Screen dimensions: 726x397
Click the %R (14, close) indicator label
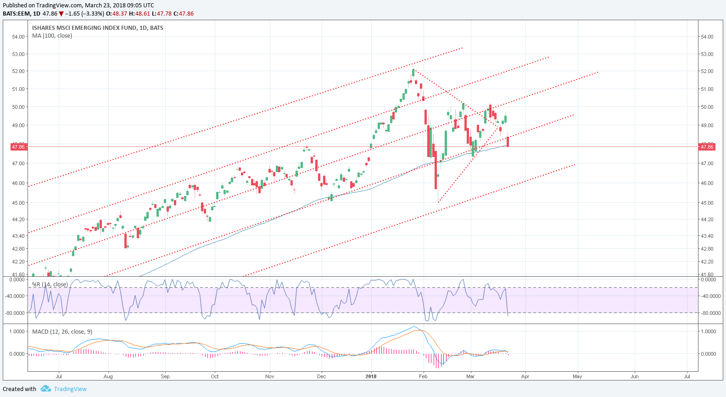click(50, 285)
